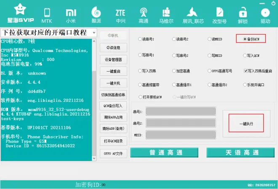Screen dimensions: 278x189
Task: Click the 一键关机 button
Action: (x=113, y=83)
